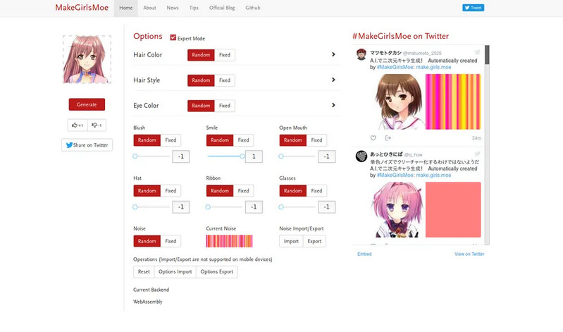Click the Generate button
Image resolution: width=563 pixels, height=332 pixels.
pyautogui.click(x=87, y=104)
